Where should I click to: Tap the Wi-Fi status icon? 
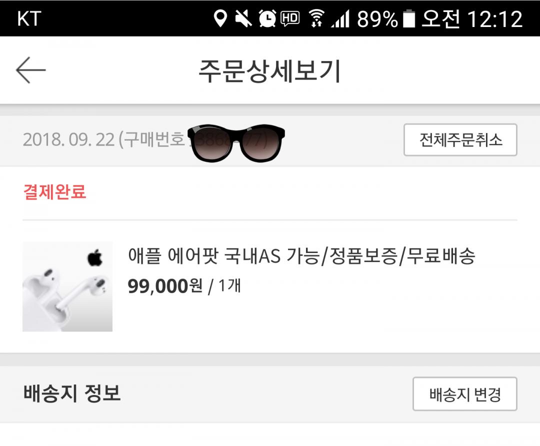click(x=316, y=19)
